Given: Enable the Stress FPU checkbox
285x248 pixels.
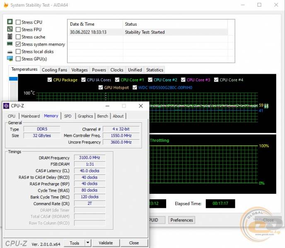Looking at the screenshot, I should click(x=18, y=29).
